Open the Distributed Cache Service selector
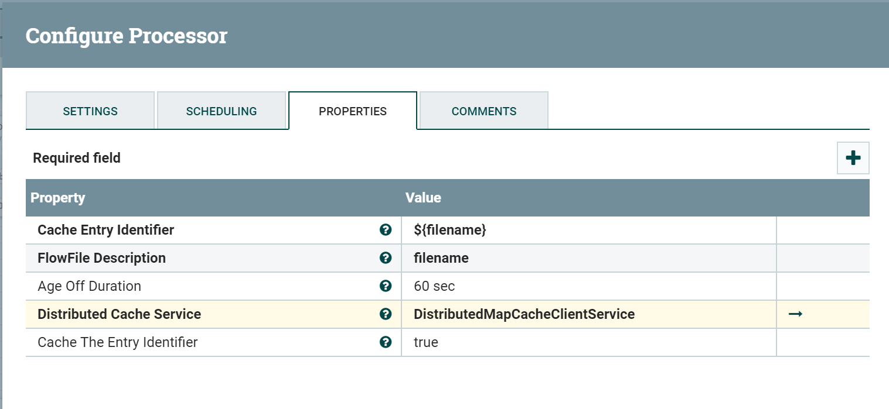Image resolution: width=889 pixels, height=409 pixels. tap(523, 314)
